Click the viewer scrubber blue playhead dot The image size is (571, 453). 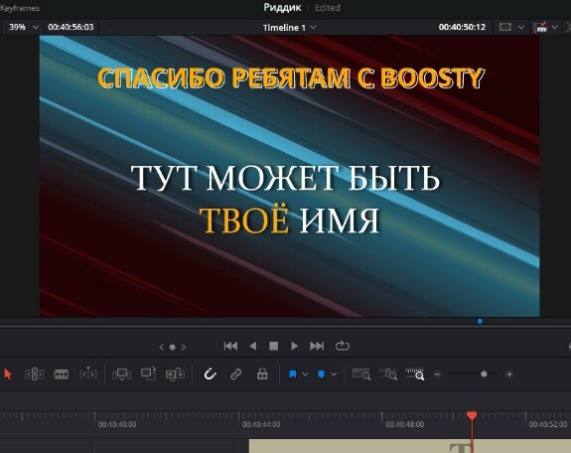(x=480, y=322)
